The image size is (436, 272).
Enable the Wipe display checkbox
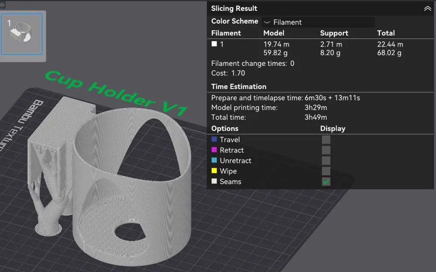point(326,171)
